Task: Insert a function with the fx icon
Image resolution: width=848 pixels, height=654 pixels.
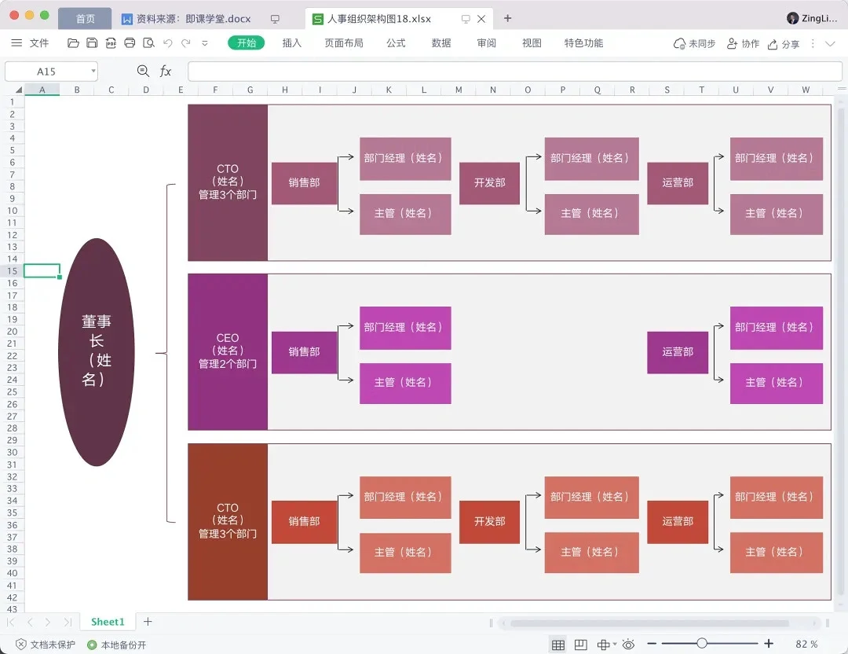Action: coord(165,71)
